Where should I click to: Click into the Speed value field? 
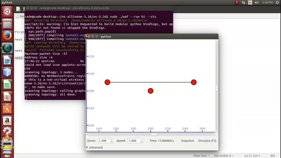click(134, 140)
